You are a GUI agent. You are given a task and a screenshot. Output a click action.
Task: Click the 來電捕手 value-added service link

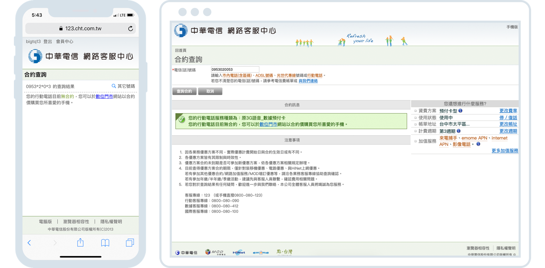[448, 138]
